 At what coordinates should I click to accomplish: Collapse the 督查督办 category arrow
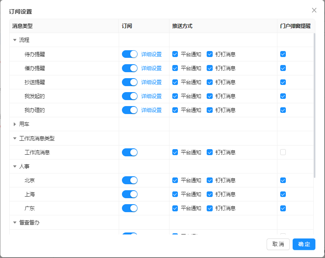point(15,223)
